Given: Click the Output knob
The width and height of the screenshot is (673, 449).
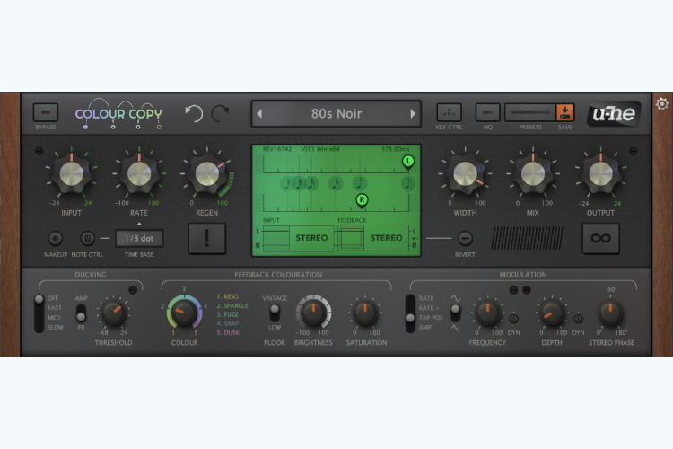Looking at the screenshot, I should tap(600, 174).
